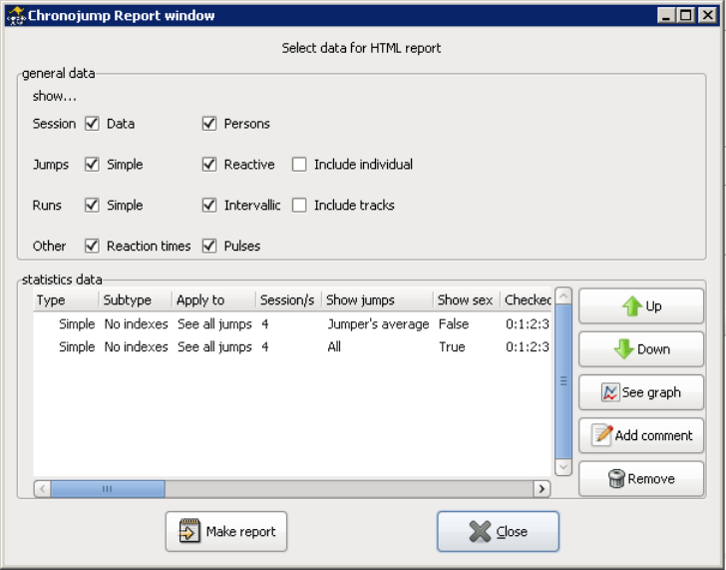Screen dimensions: 726x570
Task: Enable the Include individual checkbox
Action: pos(299,164)
